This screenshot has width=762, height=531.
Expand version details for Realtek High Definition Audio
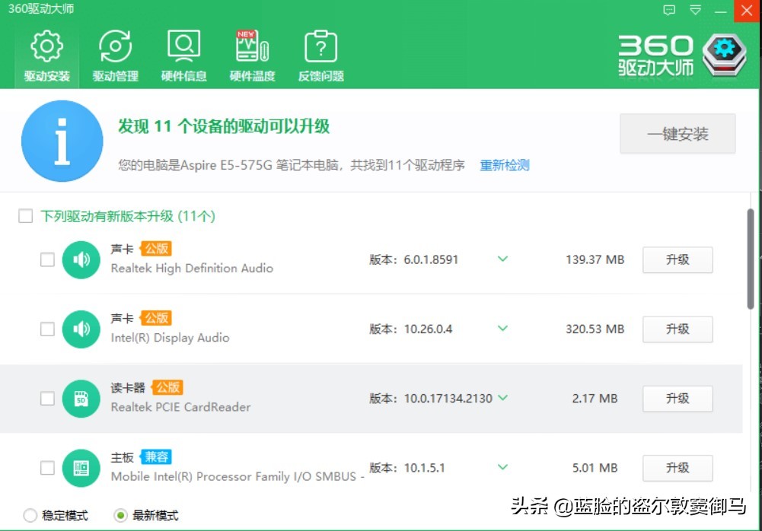point(502,259)
